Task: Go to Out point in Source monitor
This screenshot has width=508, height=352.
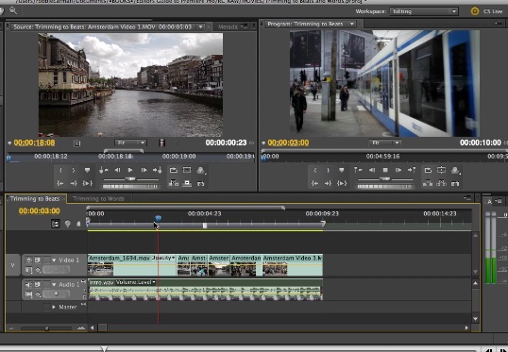Action: 74,183
